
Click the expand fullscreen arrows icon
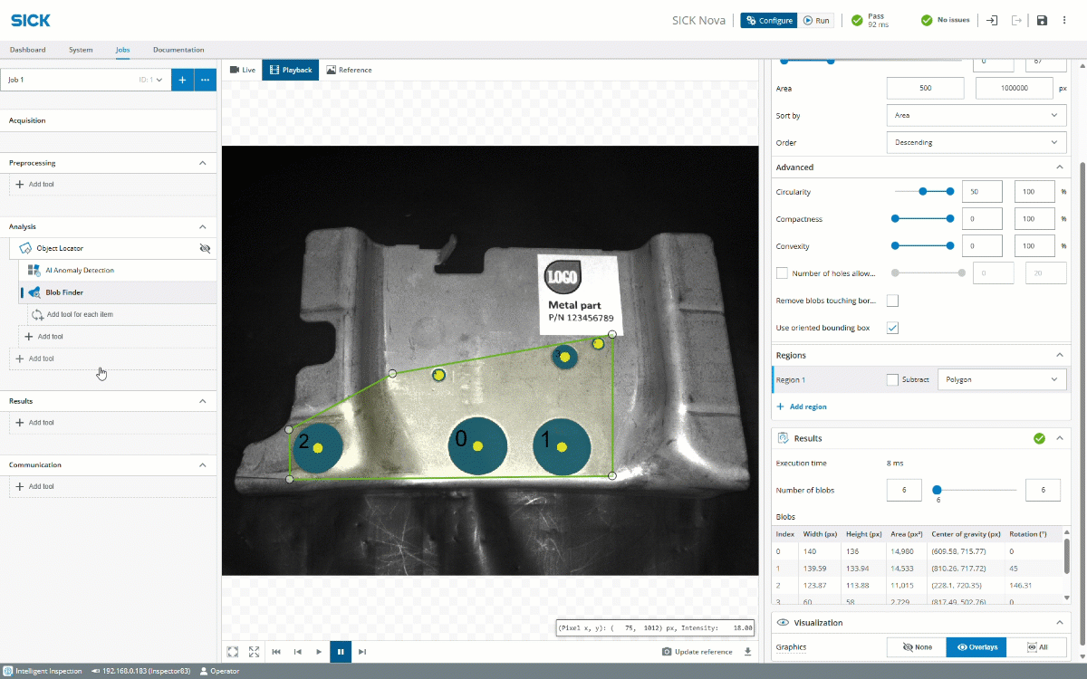click(255, 651)
